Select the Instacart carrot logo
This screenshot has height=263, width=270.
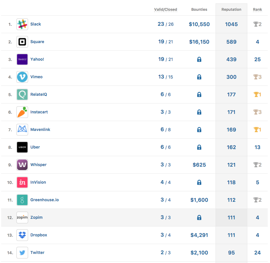click(22, 112)
